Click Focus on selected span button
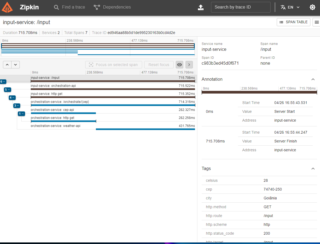This screenshot has height=244, width=320. (x=114, y=65)
